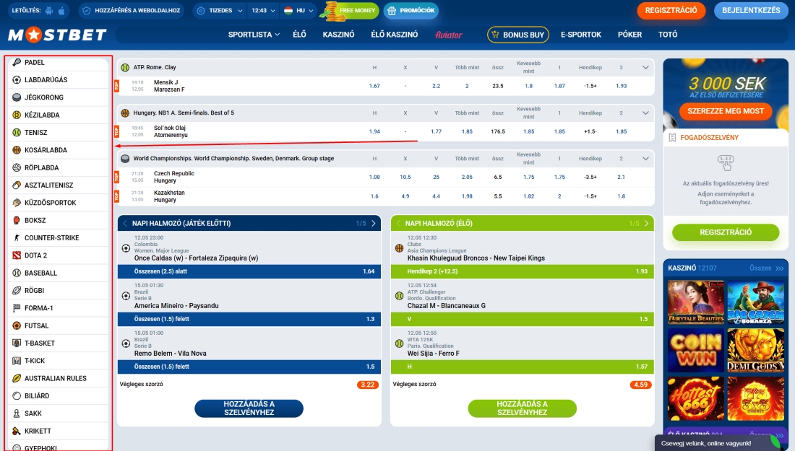
Task: Select the Röplabda volleyball icon
Action: (17, 167)
